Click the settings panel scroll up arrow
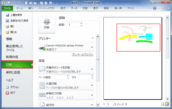Image resolution: width=172 pixels, height=109 pixels. 98,36
